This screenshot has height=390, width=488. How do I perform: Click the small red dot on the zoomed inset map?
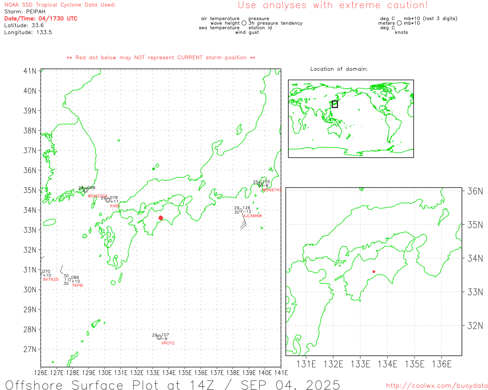[374, 272]
